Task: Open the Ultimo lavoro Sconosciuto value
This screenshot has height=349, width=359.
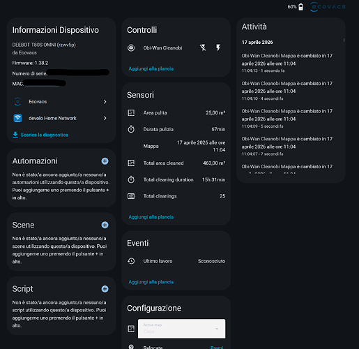Action: pyautogui.click(x=211, y=261)
